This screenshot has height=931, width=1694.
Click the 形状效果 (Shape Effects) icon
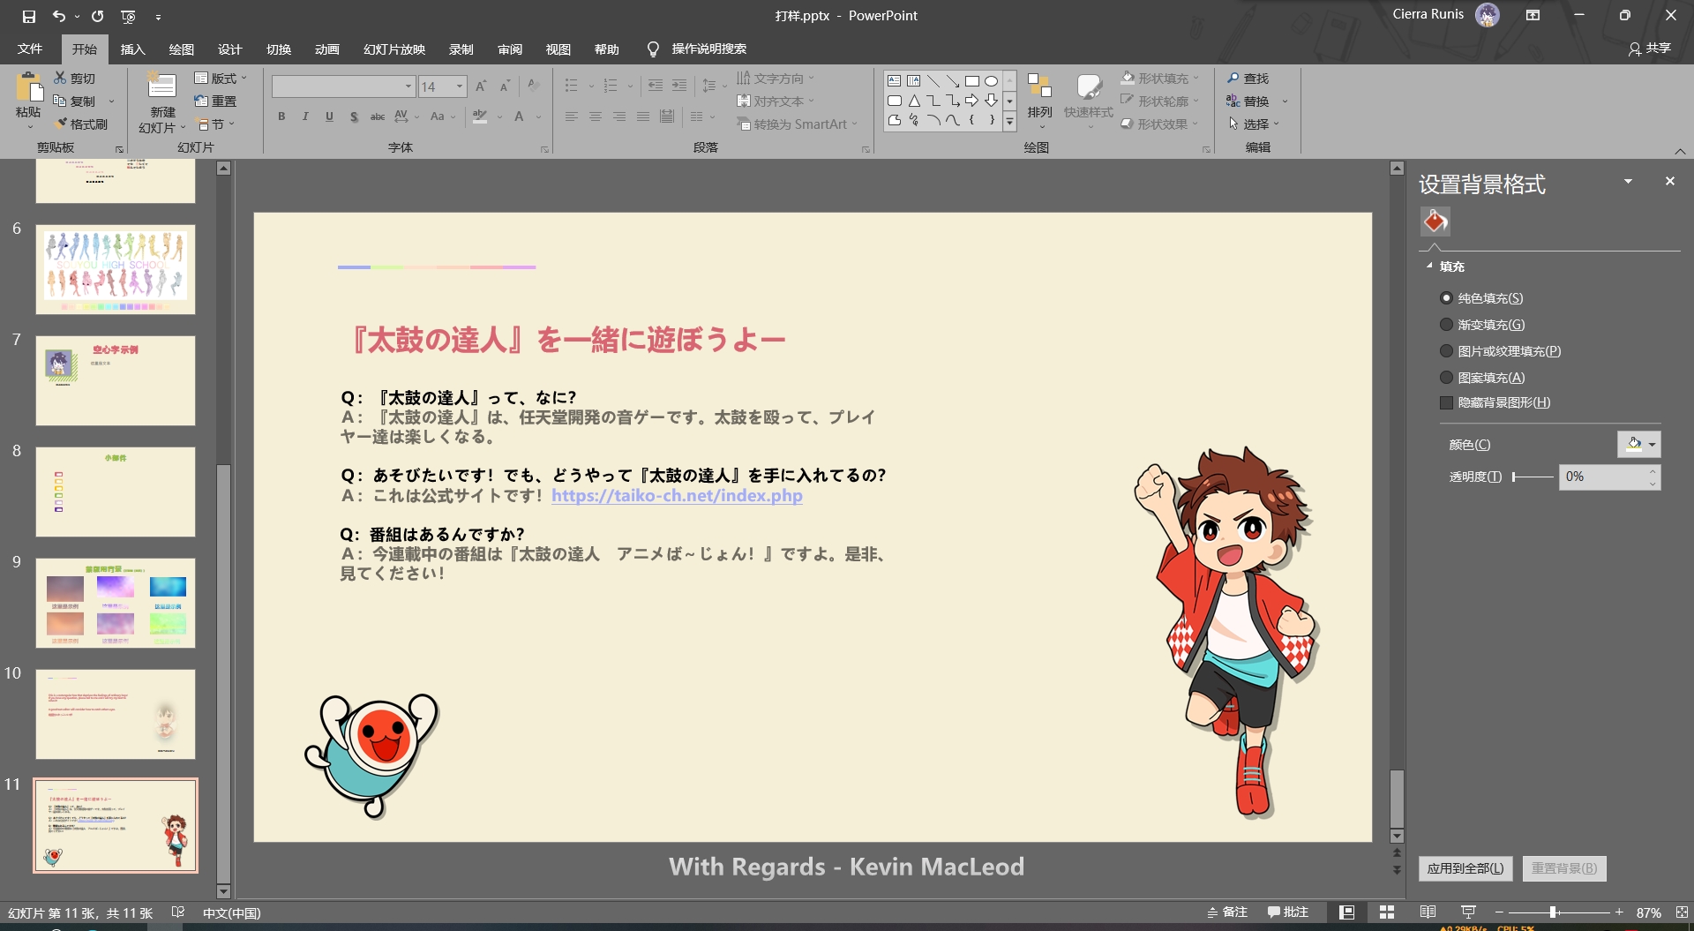click(1160, 124)
